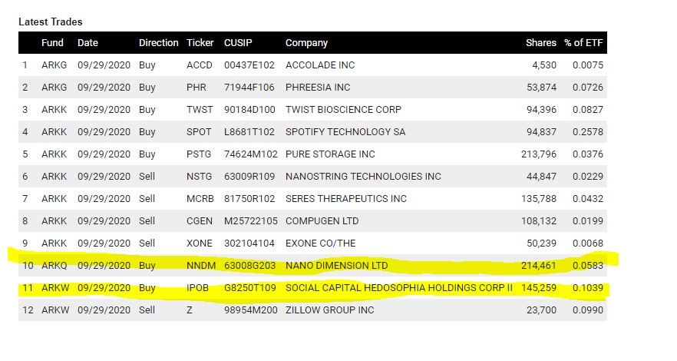
Task: Select the XONE ticker cell
Action: pos(200,243)
